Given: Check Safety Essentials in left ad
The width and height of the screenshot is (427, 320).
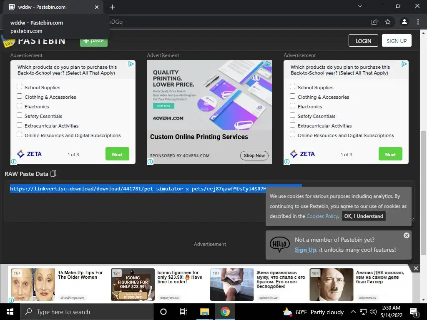Looking at the screenshot, I should [x=19, y=115].
